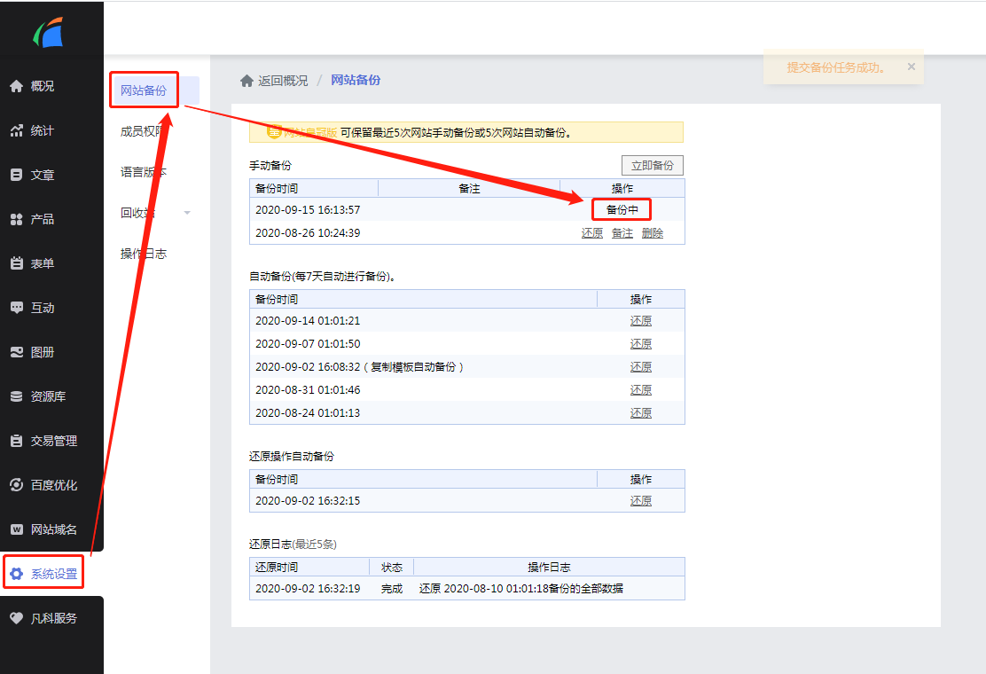This screenshot has height=674, width=986.
Task: Click the 概况 home icon in sidebar
Action: coord(16,86)
